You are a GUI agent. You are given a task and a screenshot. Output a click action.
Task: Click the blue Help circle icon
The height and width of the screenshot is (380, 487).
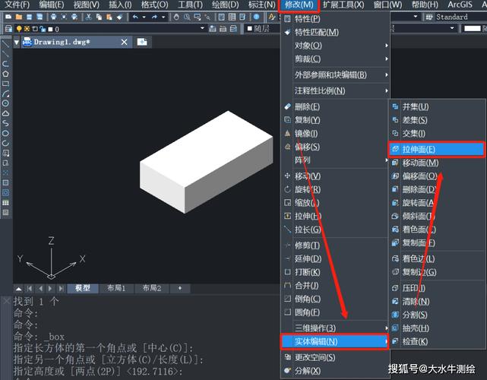click(x=256, y=17)
